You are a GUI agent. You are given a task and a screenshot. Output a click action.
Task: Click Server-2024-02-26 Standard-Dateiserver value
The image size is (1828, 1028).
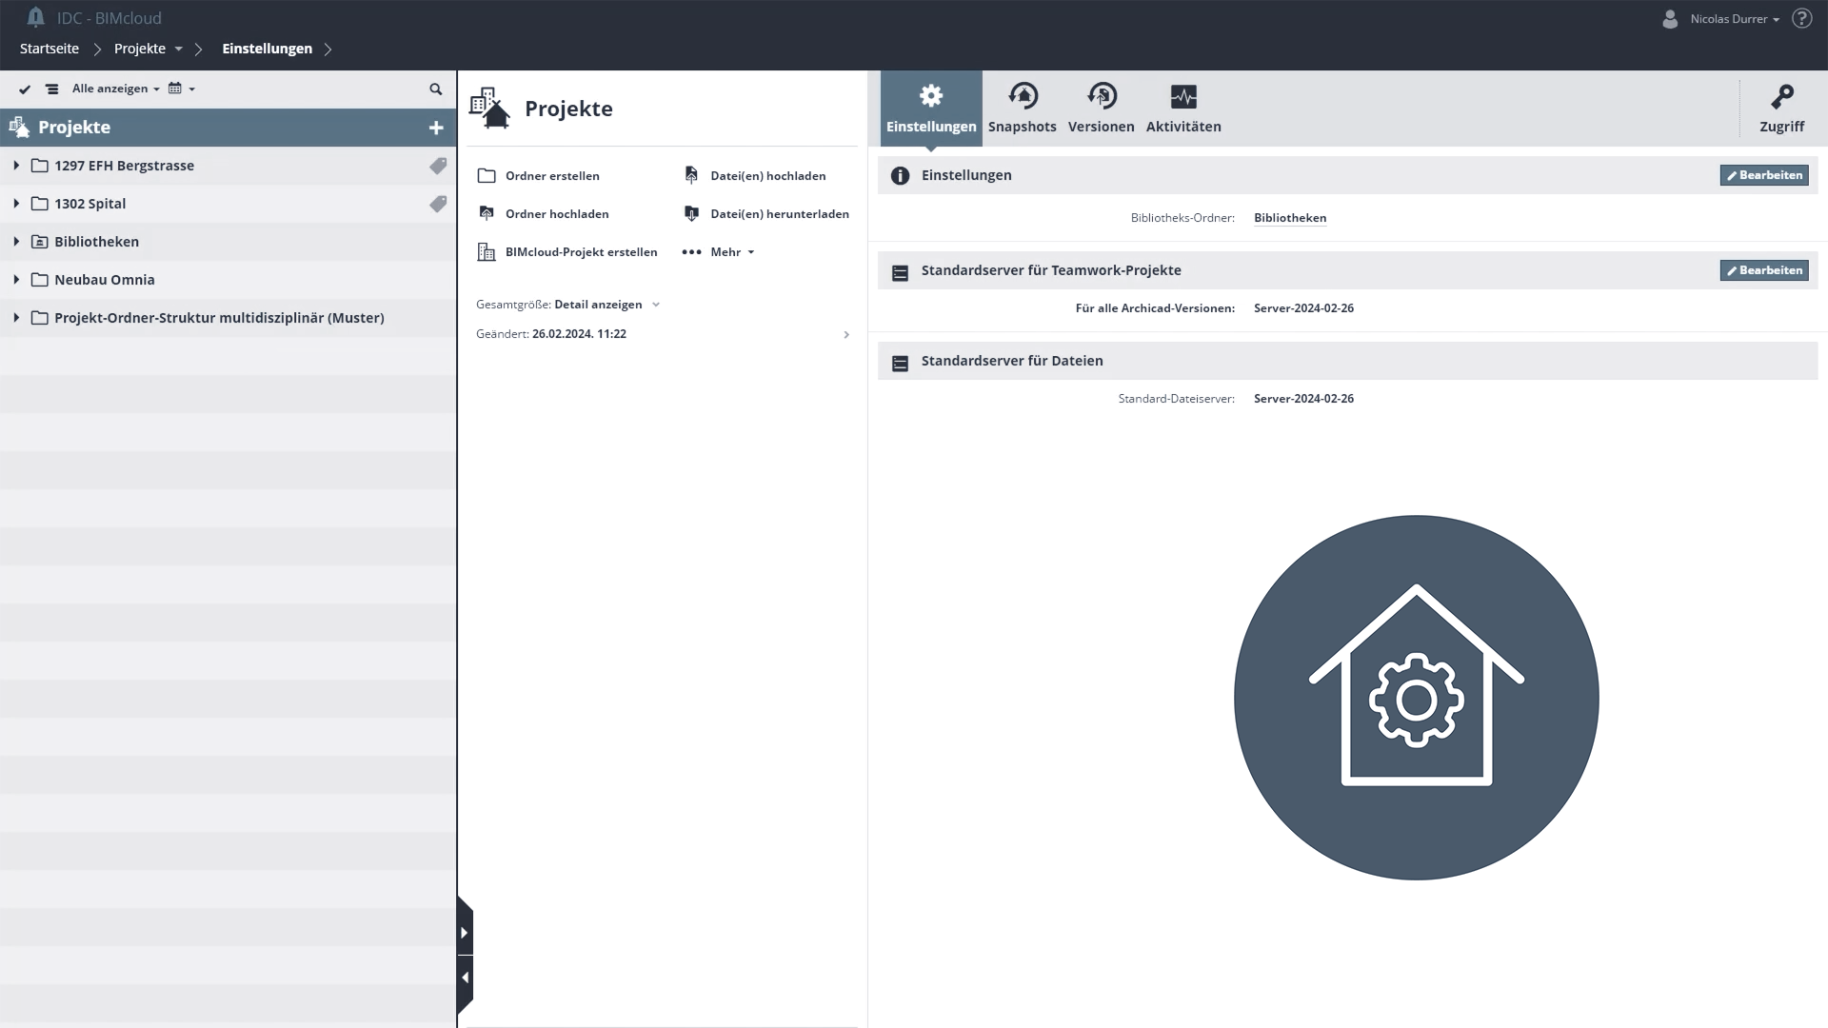[x=1303, y=399]
